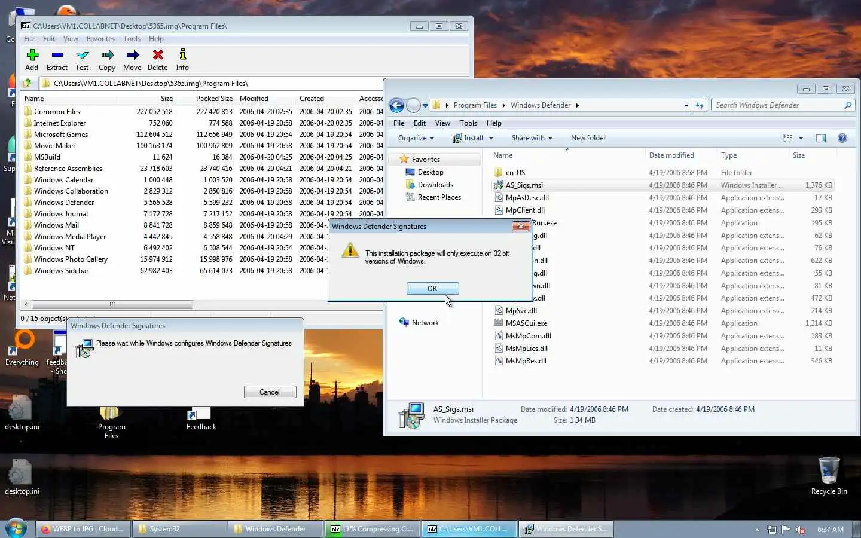Open the Share with dropdown

pyautogui.click(x=532, y=138)
